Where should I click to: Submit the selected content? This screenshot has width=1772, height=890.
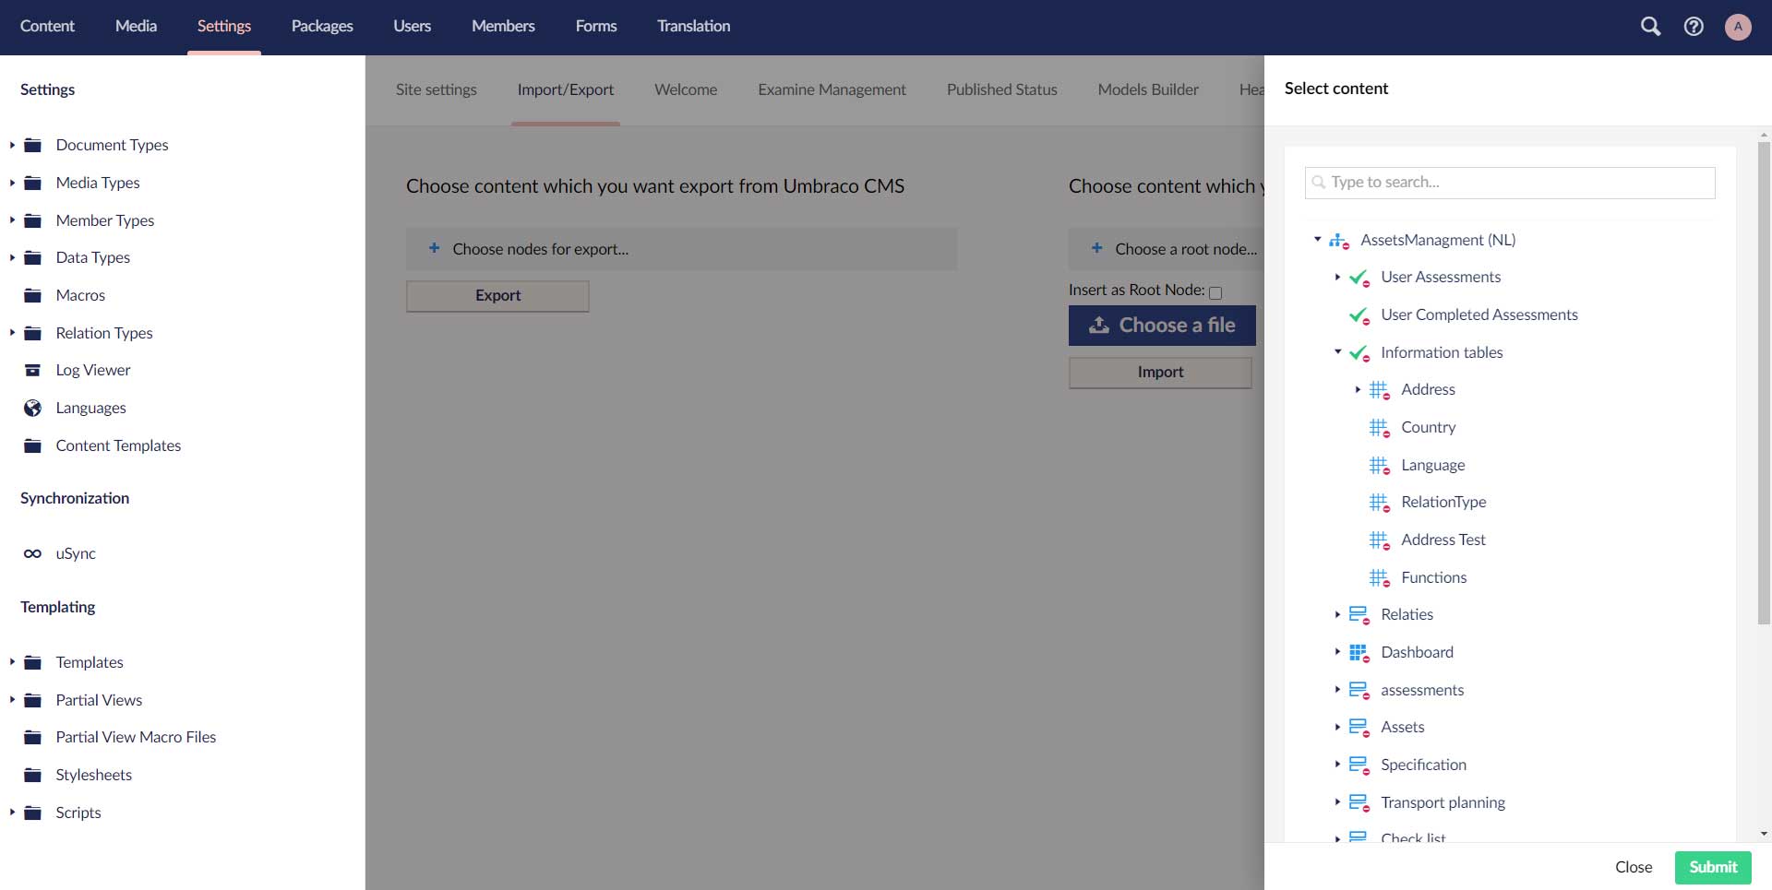pyautogui.click(x=1713, y=867)
